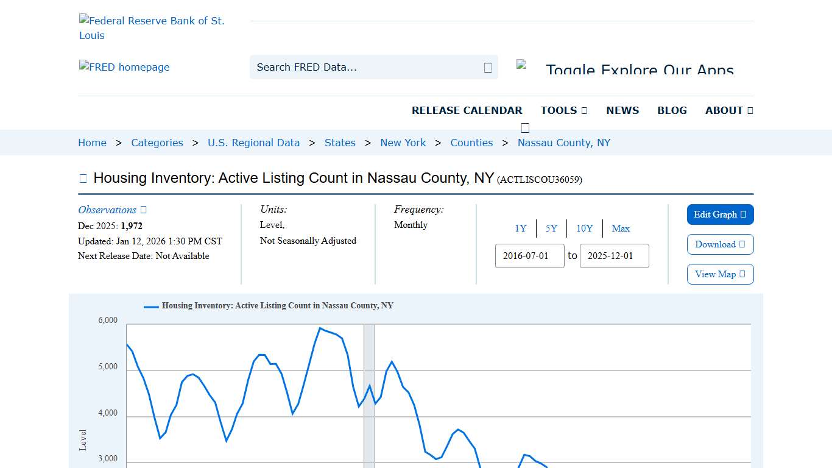
Task: Follow the New York breadcrumb link
Action: pos(403,143)
